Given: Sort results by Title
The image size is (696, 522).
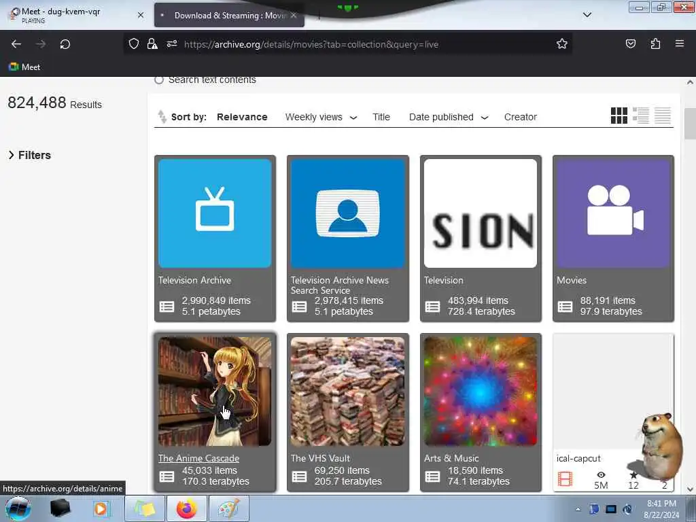Looking at the screenshot, I should tap(381, 117).
